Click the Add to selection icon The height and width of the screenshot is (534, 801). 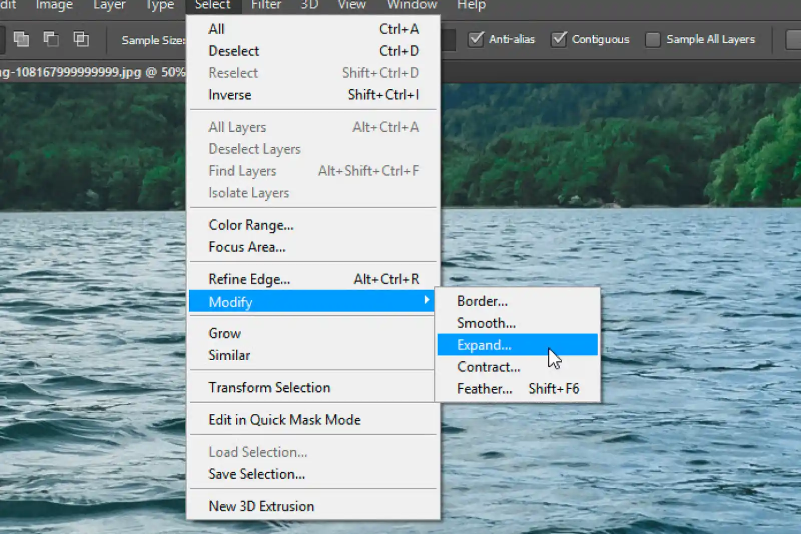pos(21,39)
